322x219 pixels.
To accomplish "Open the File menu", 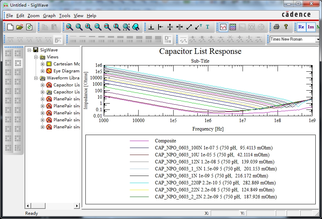I will click(9, 16).
